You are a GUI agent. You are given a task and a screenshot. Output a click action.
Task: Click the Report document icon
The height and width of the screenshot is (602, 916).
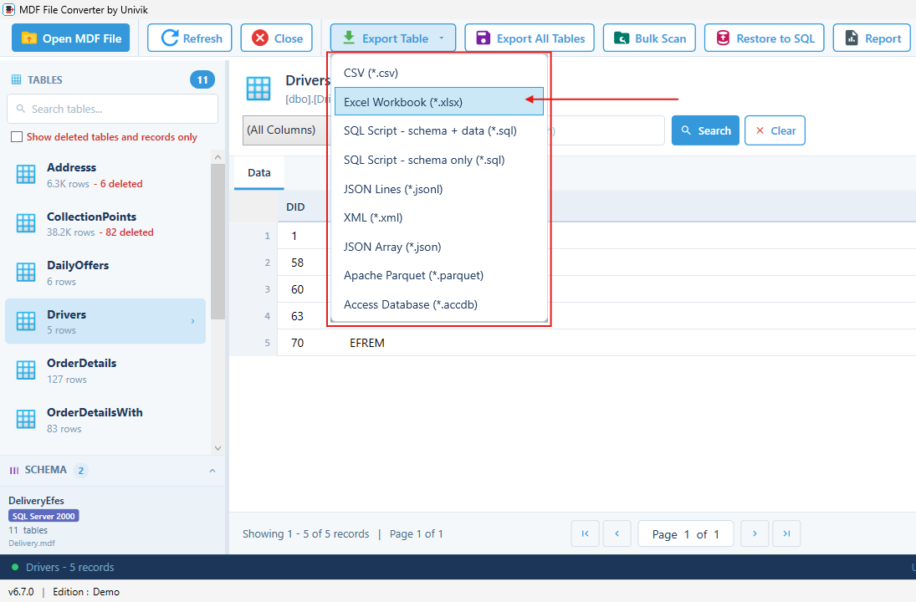pyautogui.click(x=852, y=38)
